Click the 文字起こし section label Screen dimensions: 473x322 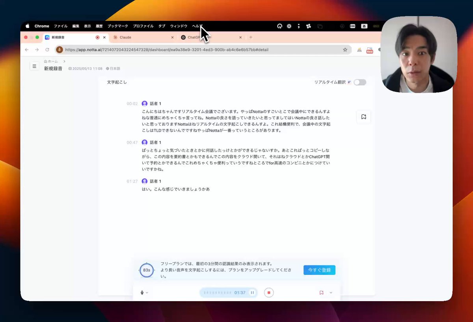117,82
